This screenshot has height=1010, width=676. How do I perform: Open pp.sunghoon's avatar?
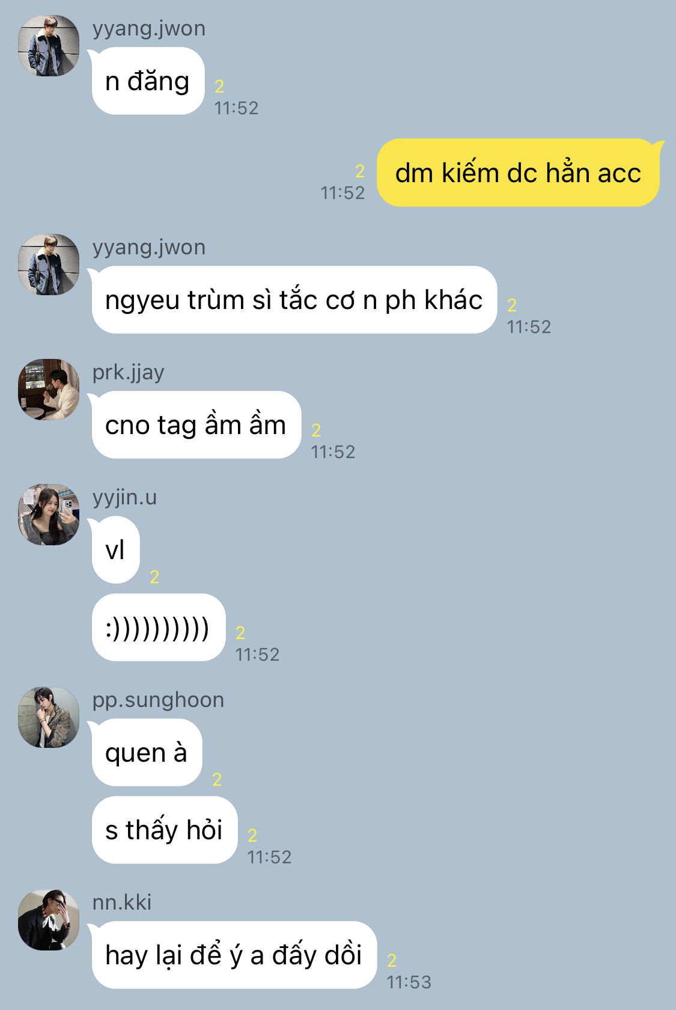49,717
